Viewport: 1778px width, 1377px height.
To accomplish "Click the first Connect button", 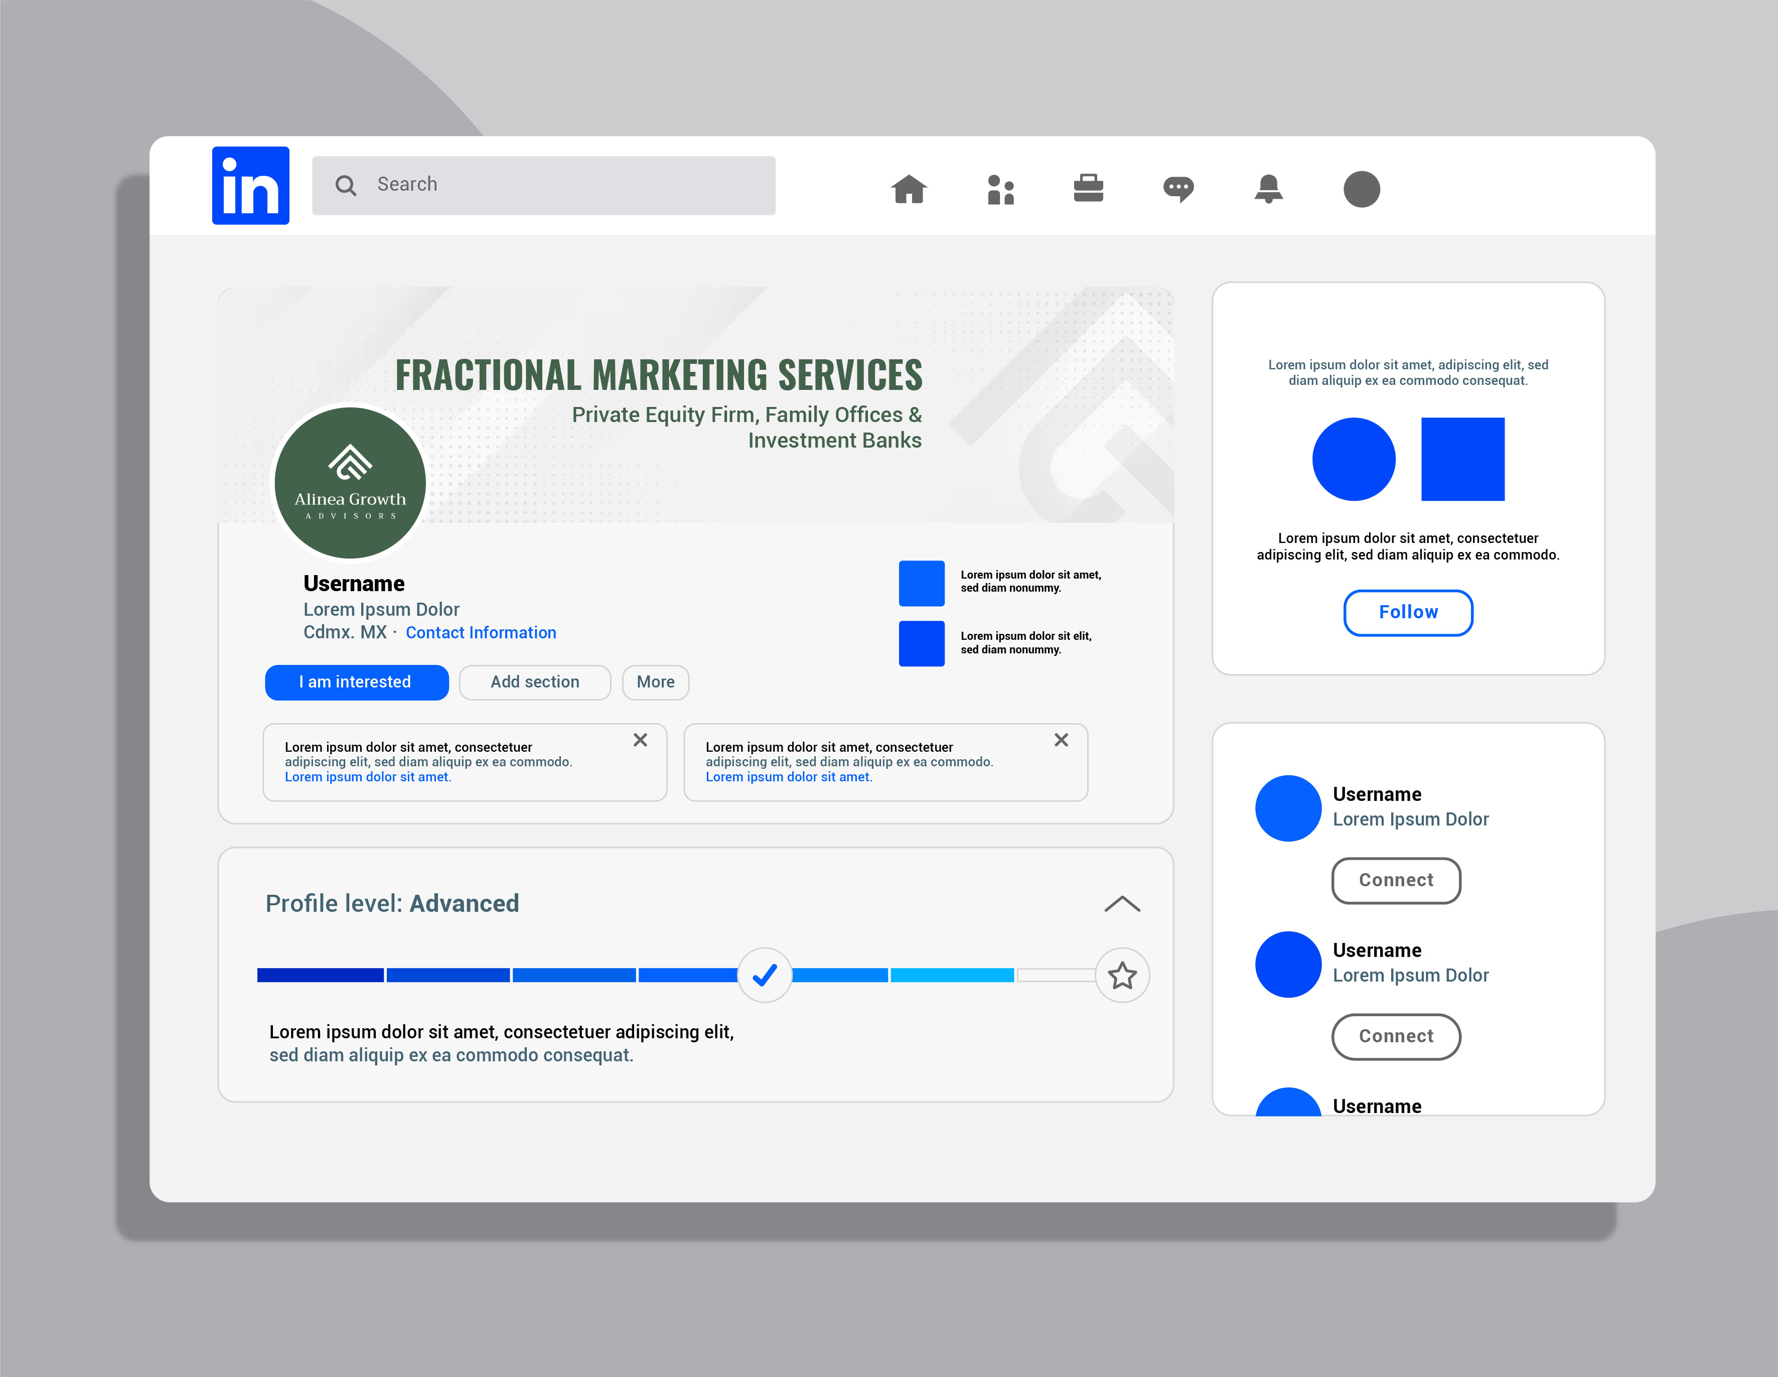I will (x=1396, y=880).
